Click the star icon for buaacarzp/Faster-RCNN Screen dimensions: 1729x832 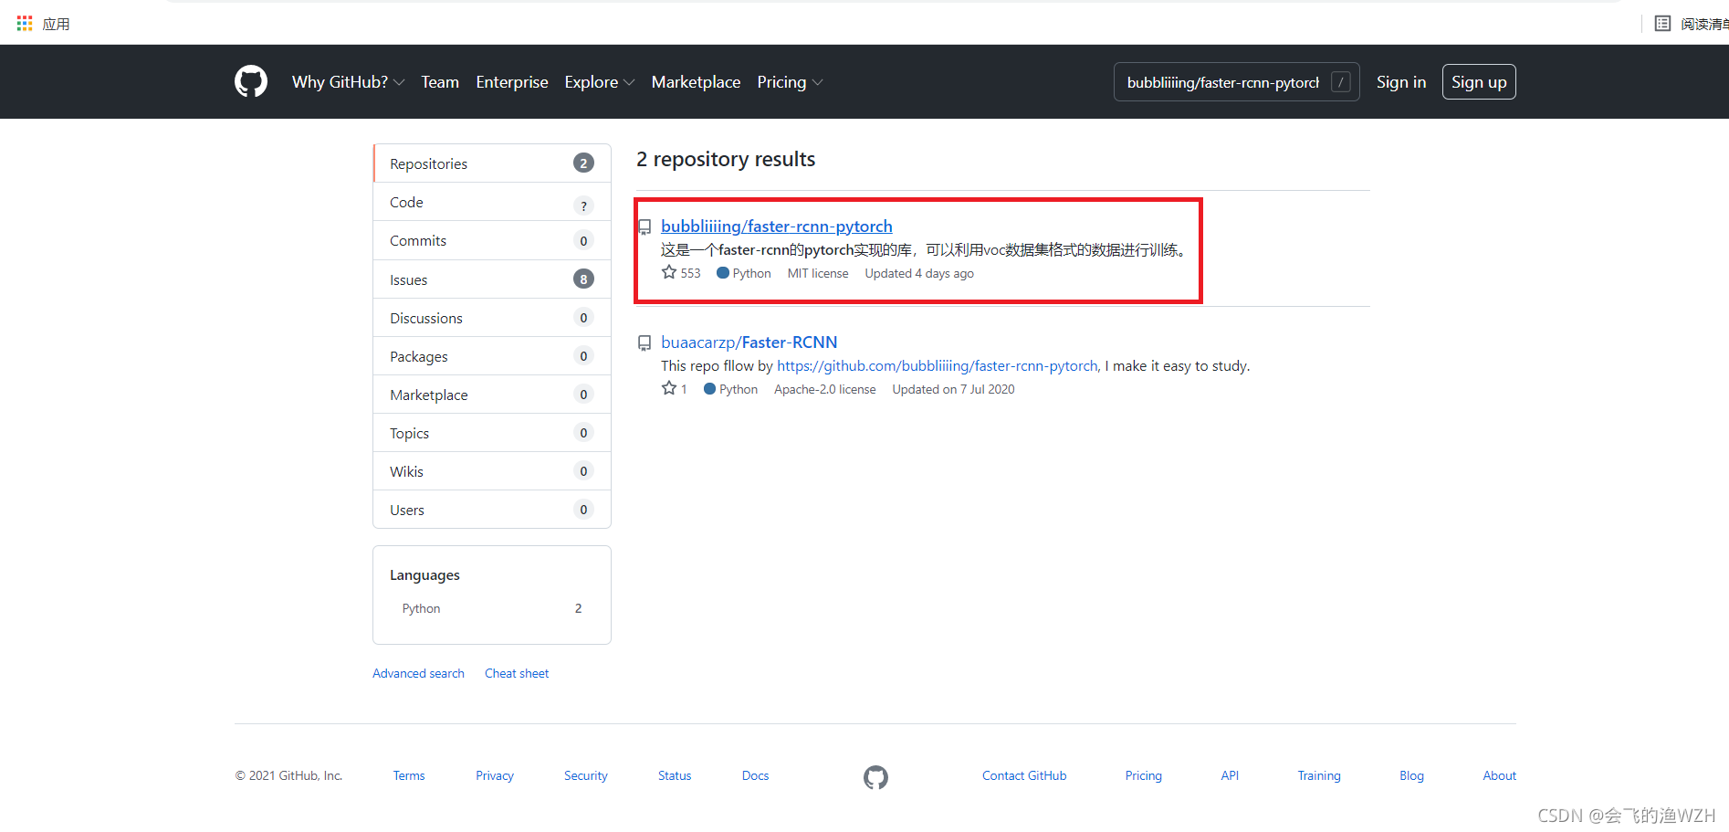pyautogui.click(x=669, y=388)
